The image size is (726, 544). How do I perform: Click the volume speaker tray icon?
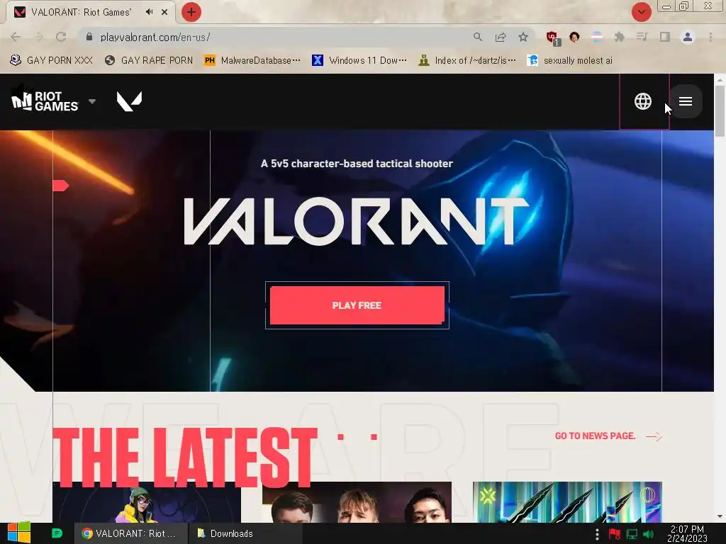point(648,534)
